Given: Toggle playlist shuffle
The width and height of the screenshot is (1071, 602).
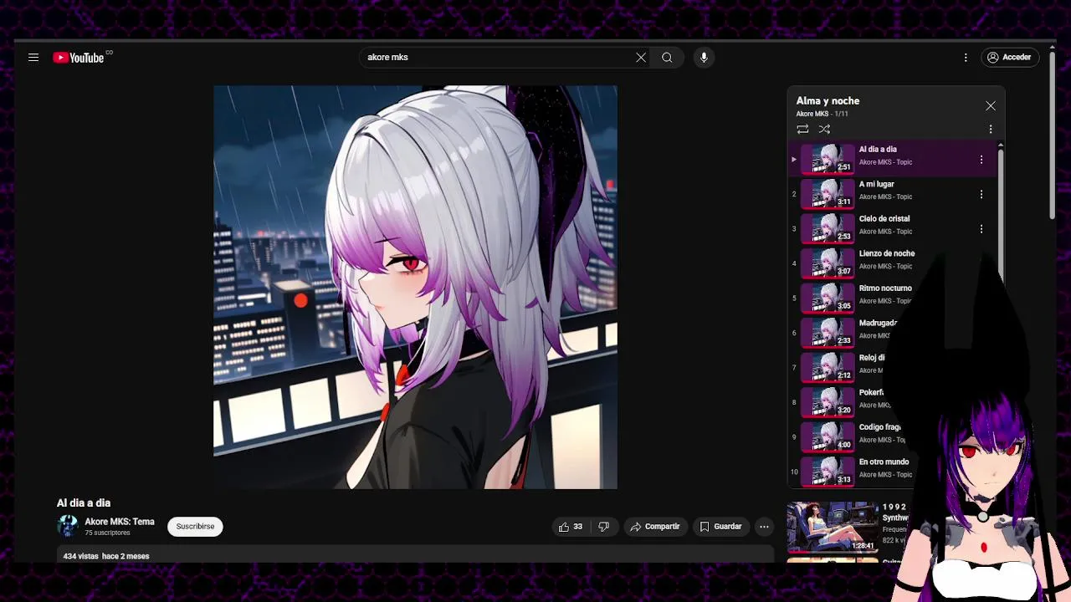Looking at the screenshot, I should coord(824,130).
